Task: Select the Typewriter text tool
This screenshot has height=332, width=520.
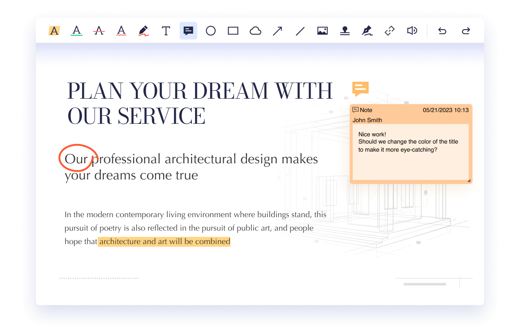Action: (166, 31)
